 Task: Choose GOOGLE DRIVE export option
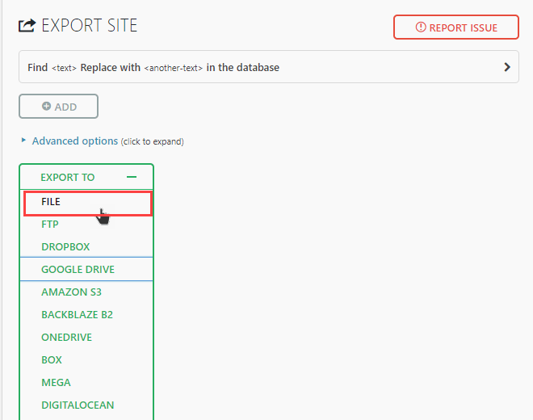pos(78,270)
